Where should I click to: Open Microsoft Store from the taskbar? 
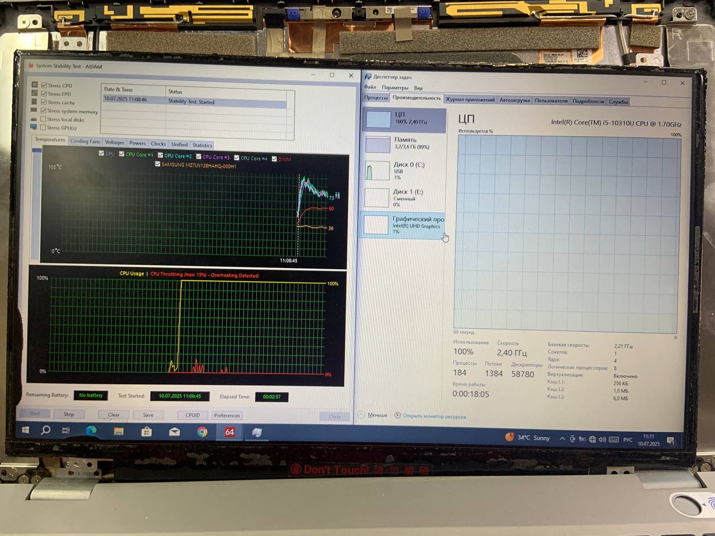tap(146, 431)
